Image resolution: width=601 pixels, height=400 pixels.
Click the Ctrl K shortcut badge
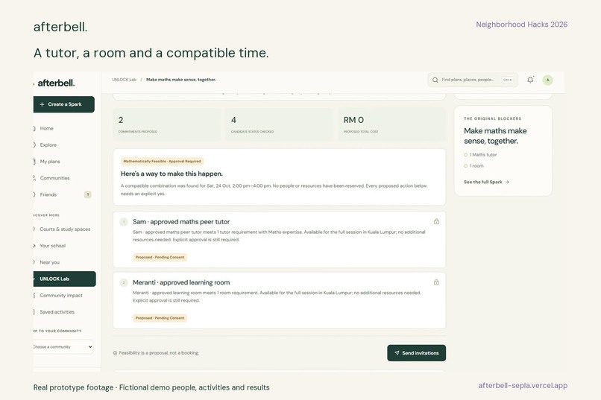[x=507, y=80]
